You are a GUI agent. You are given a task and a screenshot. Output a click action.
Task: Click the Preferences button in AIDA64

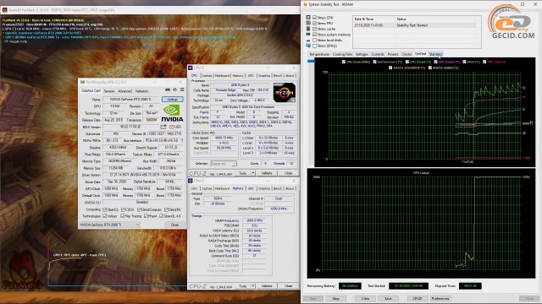point(440,298)
